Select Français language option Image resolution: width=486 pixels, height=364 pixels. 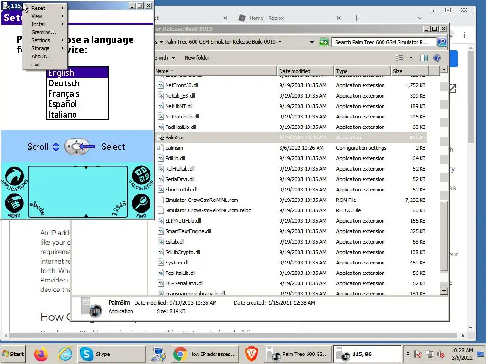click(x=77, y=94)
